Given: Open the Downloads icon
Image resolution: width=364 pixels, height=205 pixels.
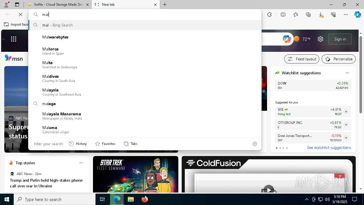Looking at the screenshot, I should [x=321, y=15].
